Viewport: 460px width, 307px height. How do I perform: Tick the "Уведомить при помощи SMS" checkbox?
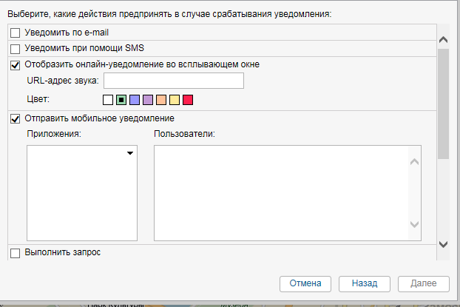[x=16, y=49]
